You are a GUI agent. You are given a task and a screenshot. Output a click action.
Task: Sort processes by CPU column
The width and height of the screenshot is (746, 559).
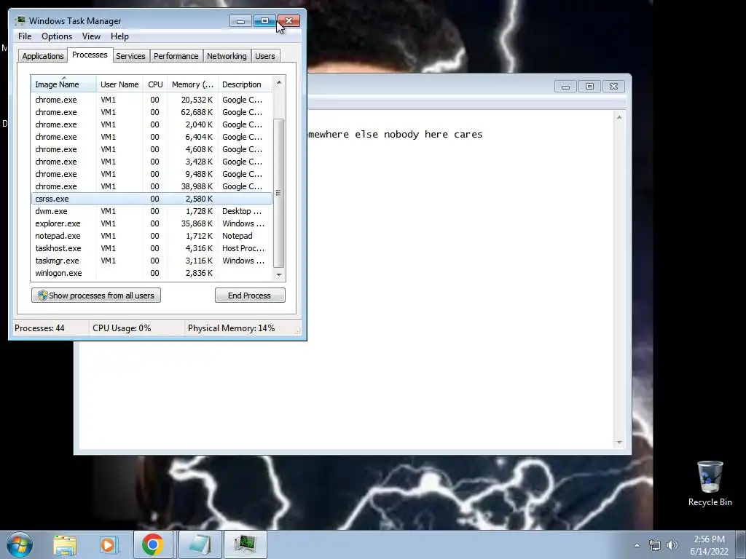coord(155,84)
